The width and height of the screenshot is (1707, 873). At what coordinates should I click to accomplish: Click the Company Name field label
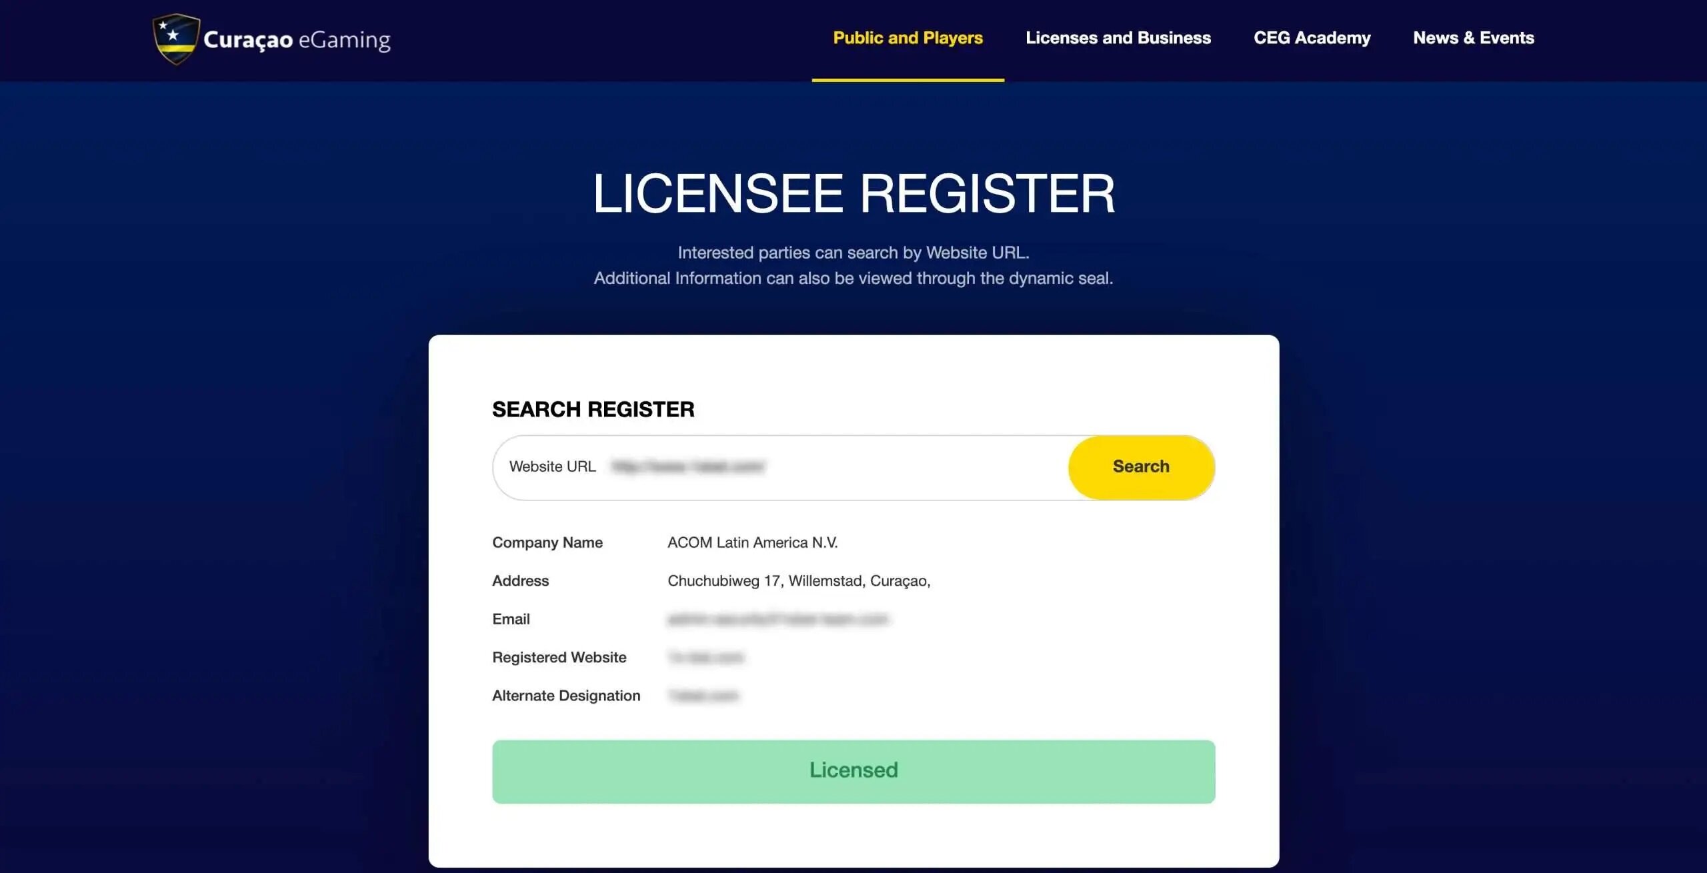tap(547, 542)
